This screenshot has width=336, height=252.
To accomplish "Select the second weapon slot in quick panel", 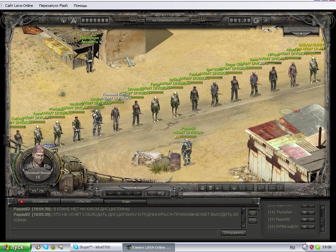I will [119, 194].
